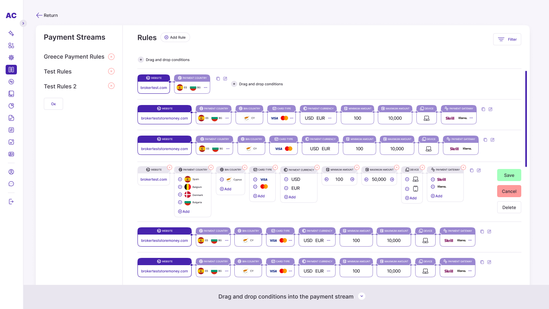Open the sparkle icon at top of sidebar

pos(11,33)
